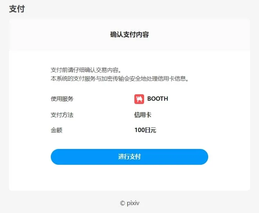Open the pixiv footer link

pyautogui.click(x=133, y=203)
